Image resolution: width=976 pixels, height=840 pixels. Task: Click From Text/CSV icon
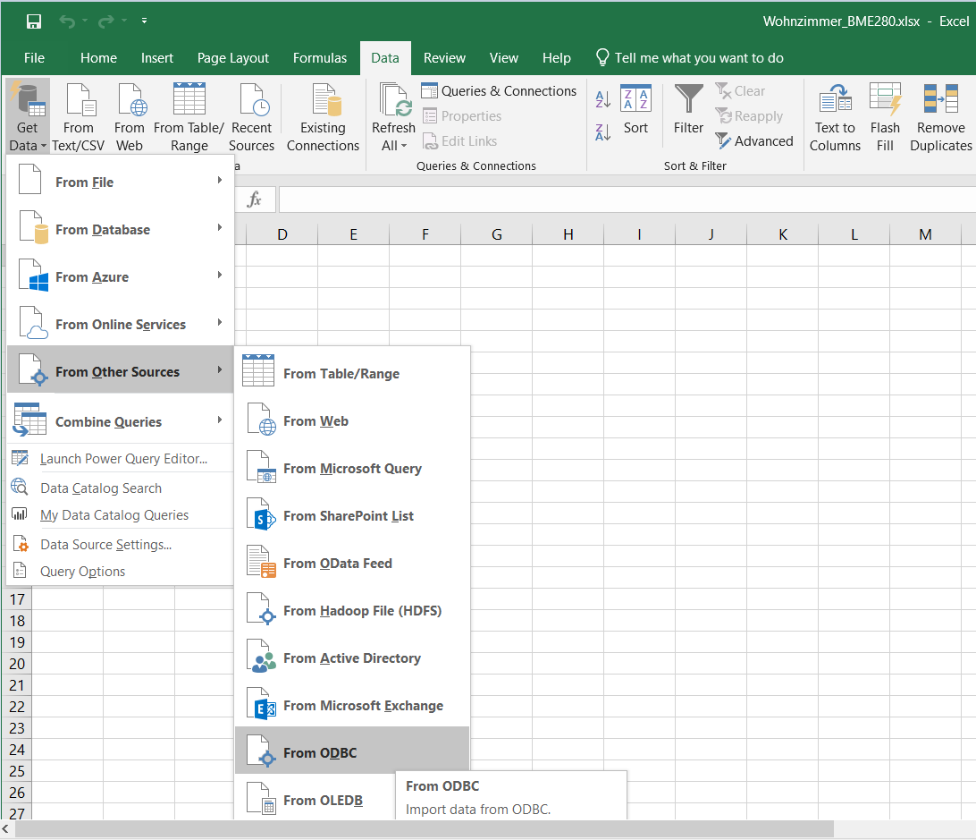[x=79, y=116]
